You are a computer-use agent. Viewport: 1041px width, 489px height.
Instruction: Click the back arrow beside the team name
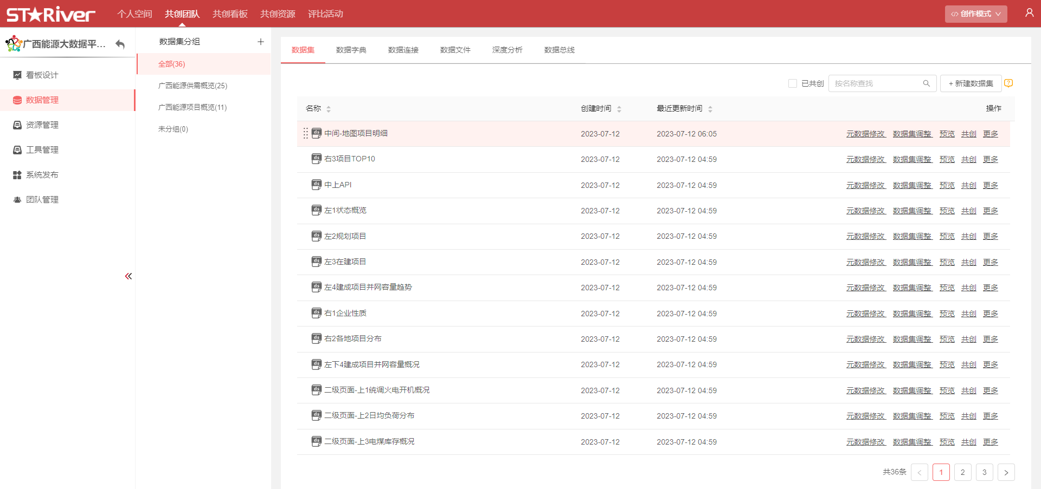coord(120,44)
